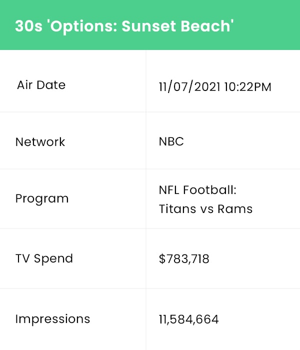Select the TV Spend label cell

coord(73,258)
